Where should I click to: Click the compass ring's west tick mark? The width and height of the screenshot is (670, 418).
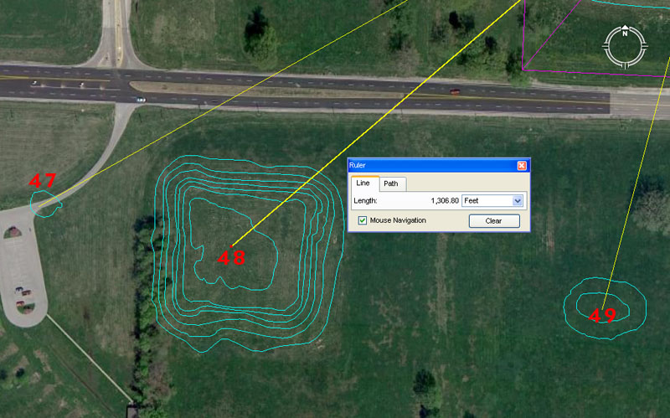tap(606, 47)
